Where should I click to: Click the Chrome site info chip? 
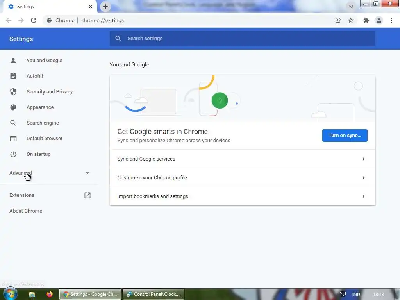pos(61,20)
